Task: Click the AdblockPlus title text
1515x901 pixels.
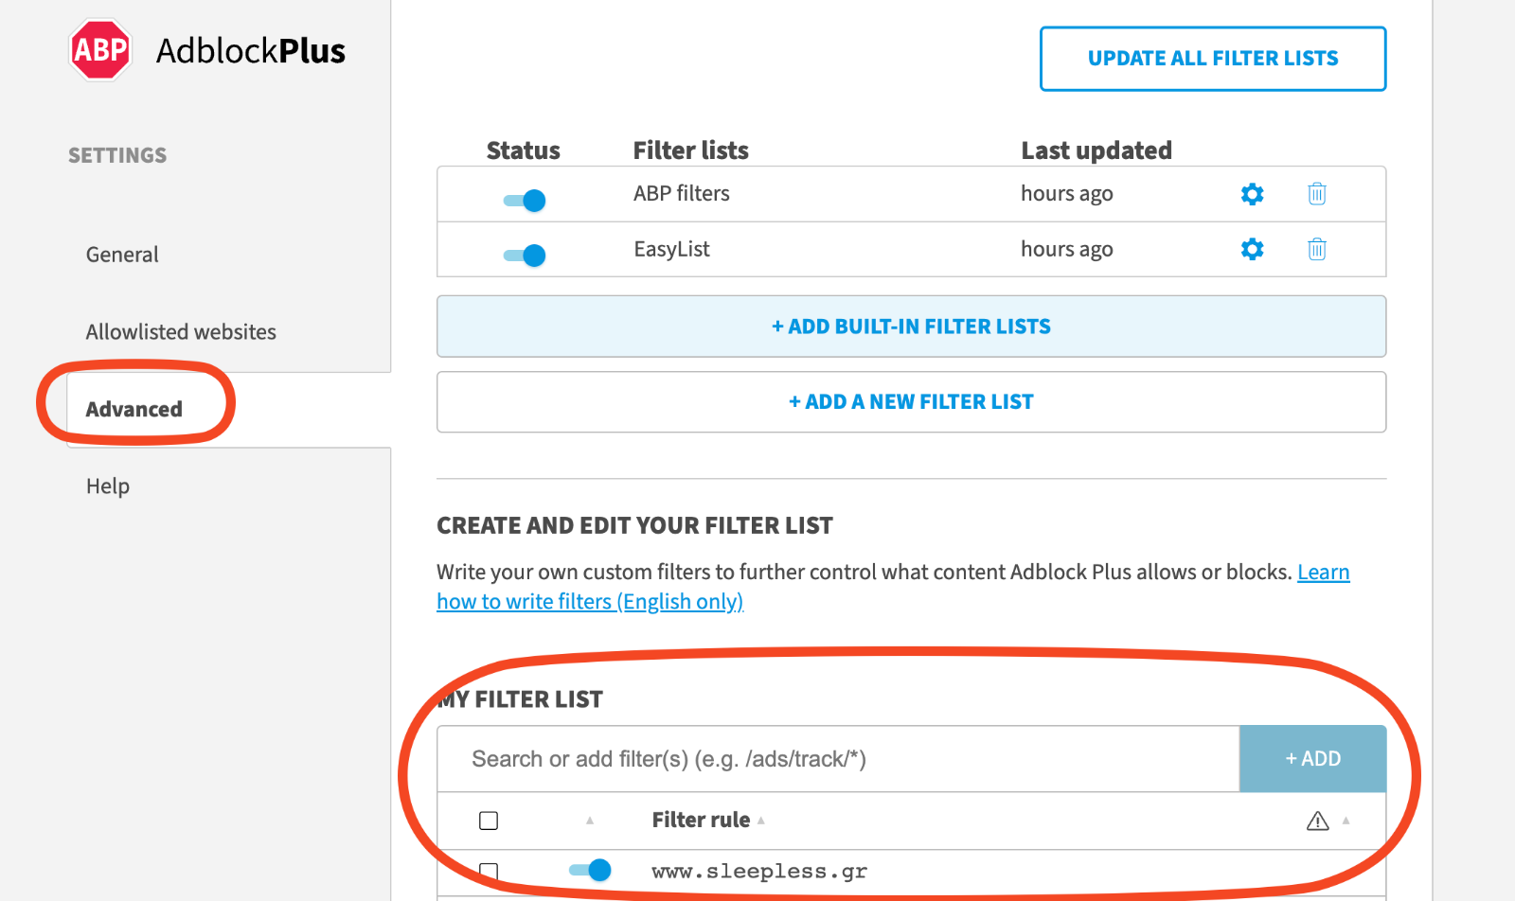Action: (251, 50)
